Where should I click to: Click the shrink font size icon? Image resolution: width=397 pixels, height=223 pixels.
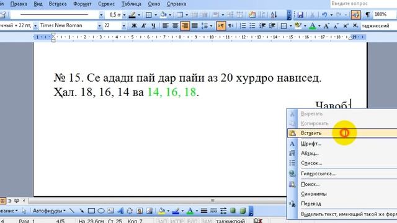336,25
